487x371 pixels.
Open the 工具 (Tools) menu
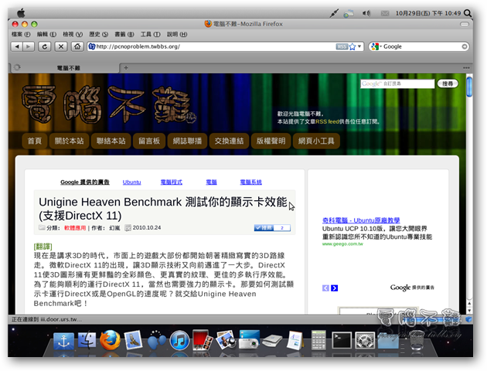(x=146, y=34)
